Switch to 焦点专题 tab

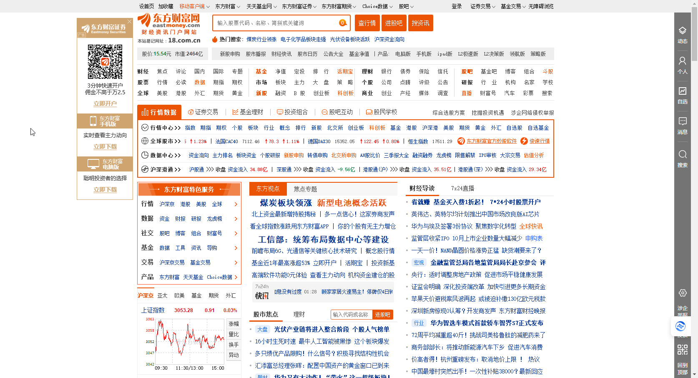point(305,189)
